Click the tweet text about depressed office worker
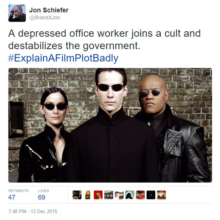 click(x=104, y=40)
